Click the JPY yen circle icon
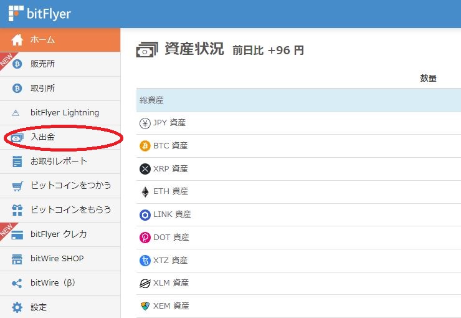Viewport: 461px width, 318px height. coord(145,123)
